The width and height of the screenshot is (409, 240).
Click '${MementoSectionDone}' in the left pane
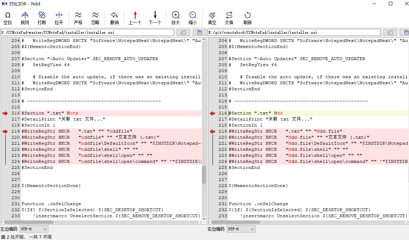pyautogui.click(x=51, y=186)
